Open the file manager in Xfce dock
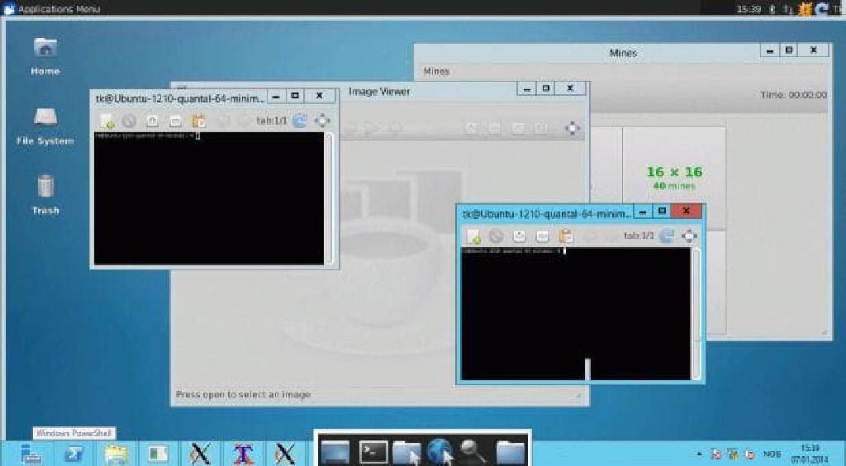Screen dimensions: 846x466 (406, 451)
